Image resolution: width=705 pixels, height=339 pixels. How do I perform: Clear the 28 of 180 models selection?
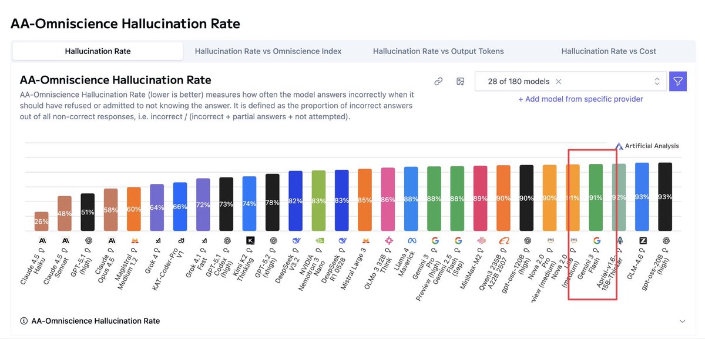559,82
